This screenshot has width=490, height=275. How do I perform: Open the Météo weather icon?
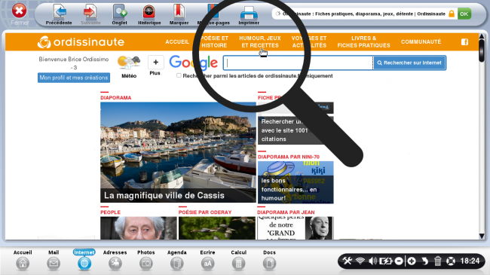click(x=129, y=63)
